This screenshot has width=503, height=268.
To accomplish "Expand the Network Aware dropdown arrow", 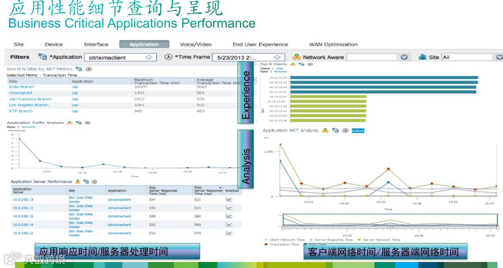I will coord(404,58).
